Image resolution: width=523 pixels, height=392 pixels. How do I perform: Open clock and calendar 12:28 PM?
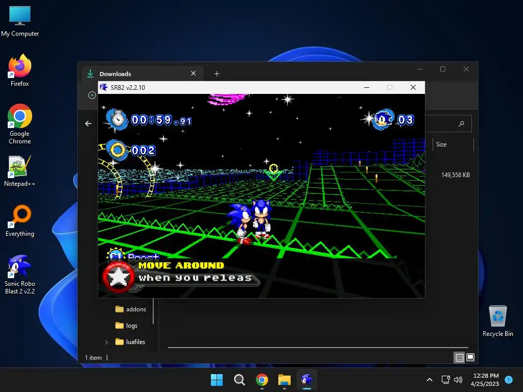pos(486,380)
